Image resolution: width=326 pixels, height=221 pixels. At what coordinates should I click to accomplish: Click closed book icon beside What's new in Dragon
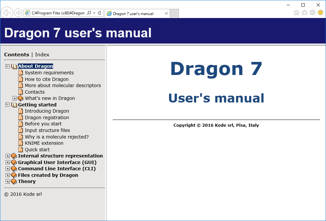pos(21,98)
